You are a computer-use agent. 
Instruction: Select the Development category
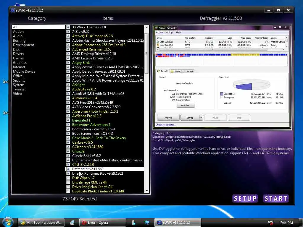tap(38, 45)
